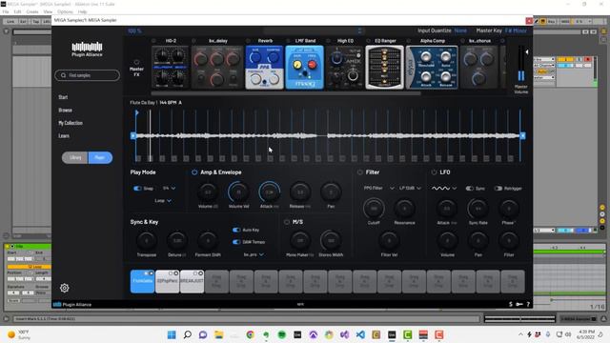This screenshot has height=343, width=610.
Task: Click the dollar sign store icon
Action: [511, 304]
